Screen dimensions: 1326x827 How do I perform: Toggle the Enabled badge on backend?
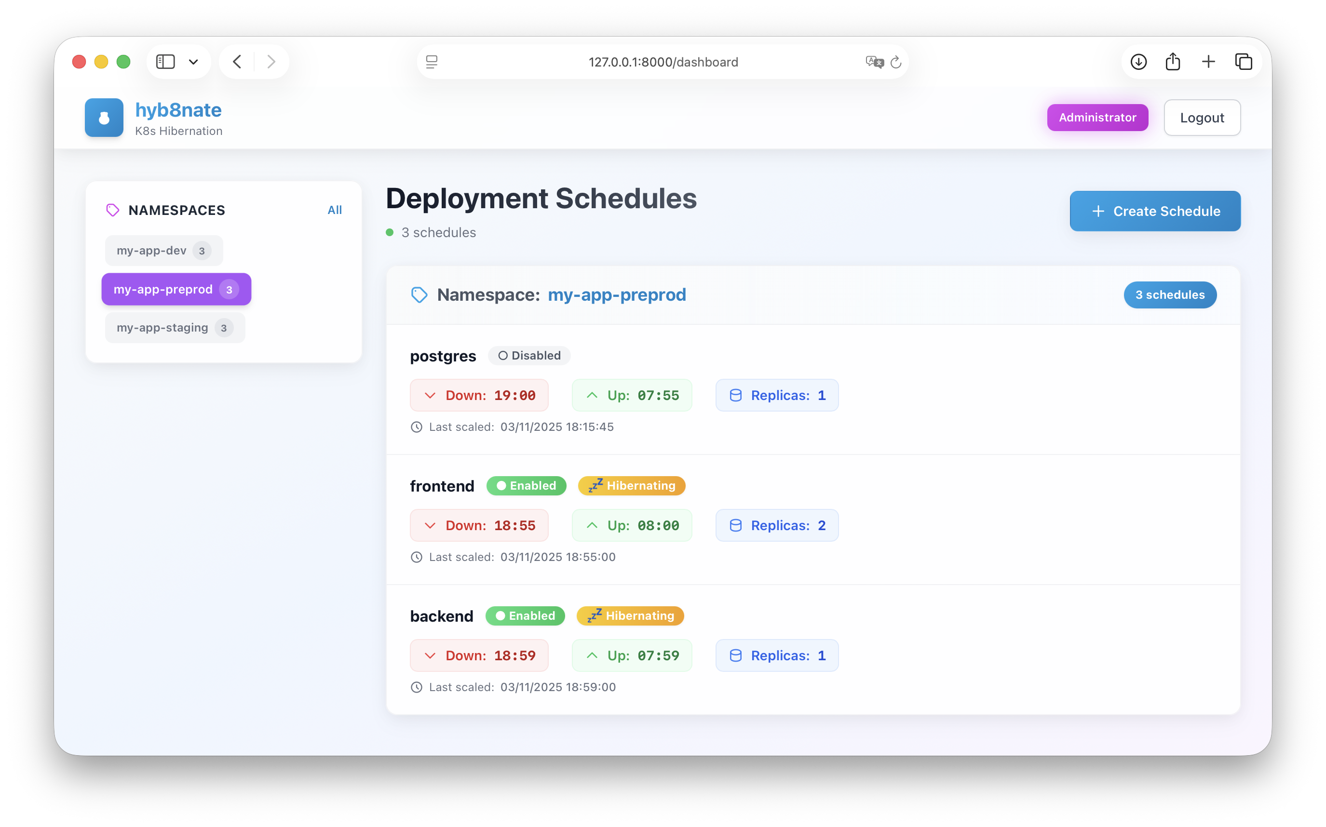(x=525, y=615)
